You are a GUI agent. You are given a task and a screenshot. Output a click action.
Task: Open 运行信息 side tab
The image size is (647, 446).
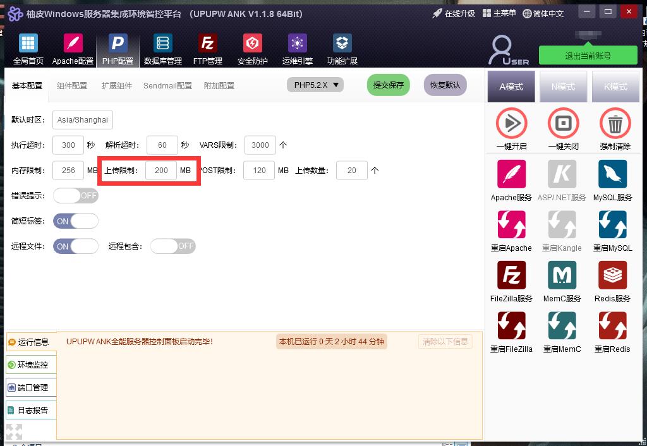pos(32,342)
